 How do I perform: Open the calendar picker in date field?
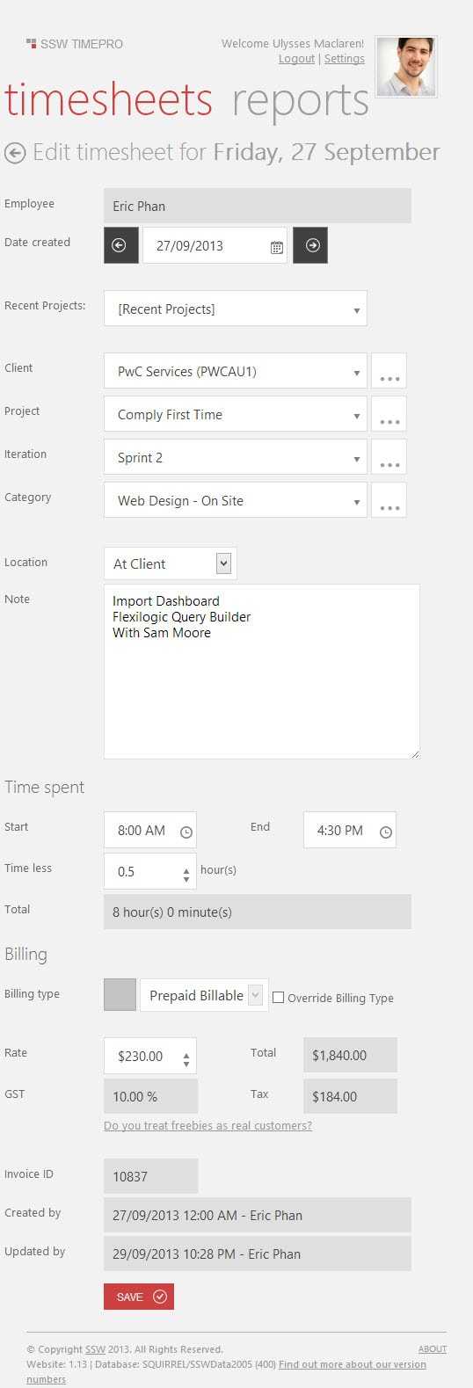pos(276,247)
